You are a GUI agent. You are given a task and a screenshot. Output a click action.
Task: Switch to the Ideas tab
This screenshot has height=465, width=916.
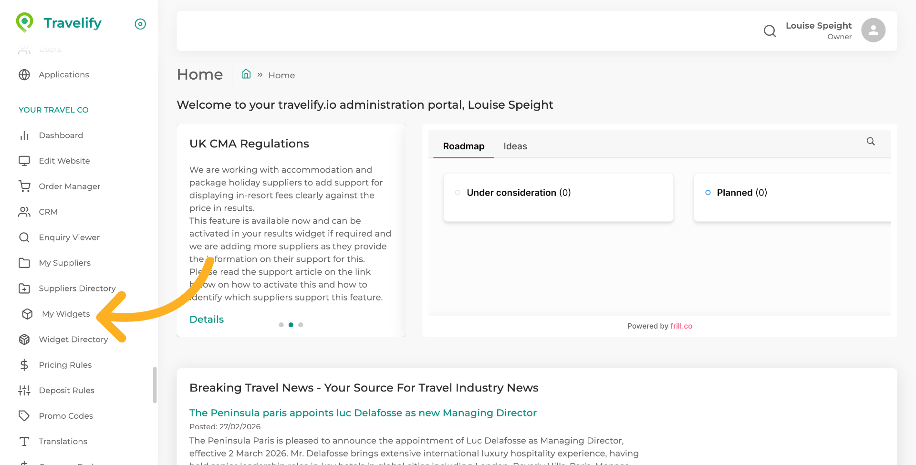515,146
